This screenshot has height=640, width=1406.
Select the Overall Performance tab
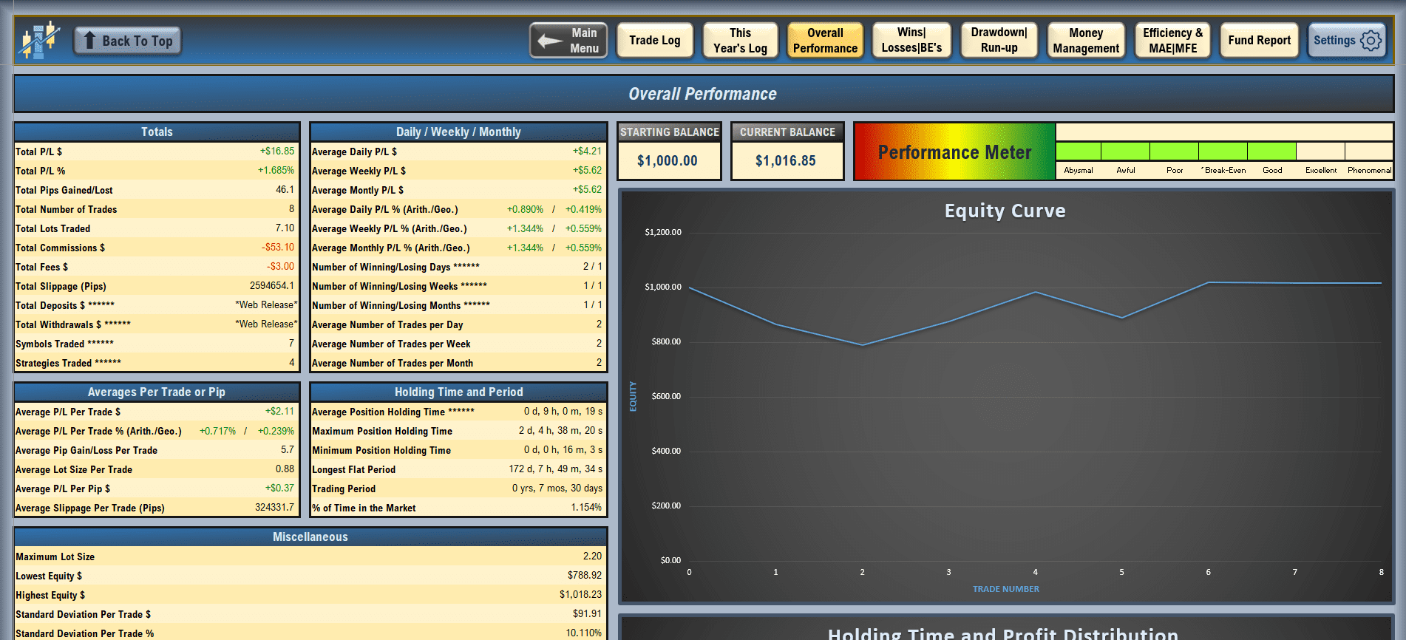pos(825,41)
